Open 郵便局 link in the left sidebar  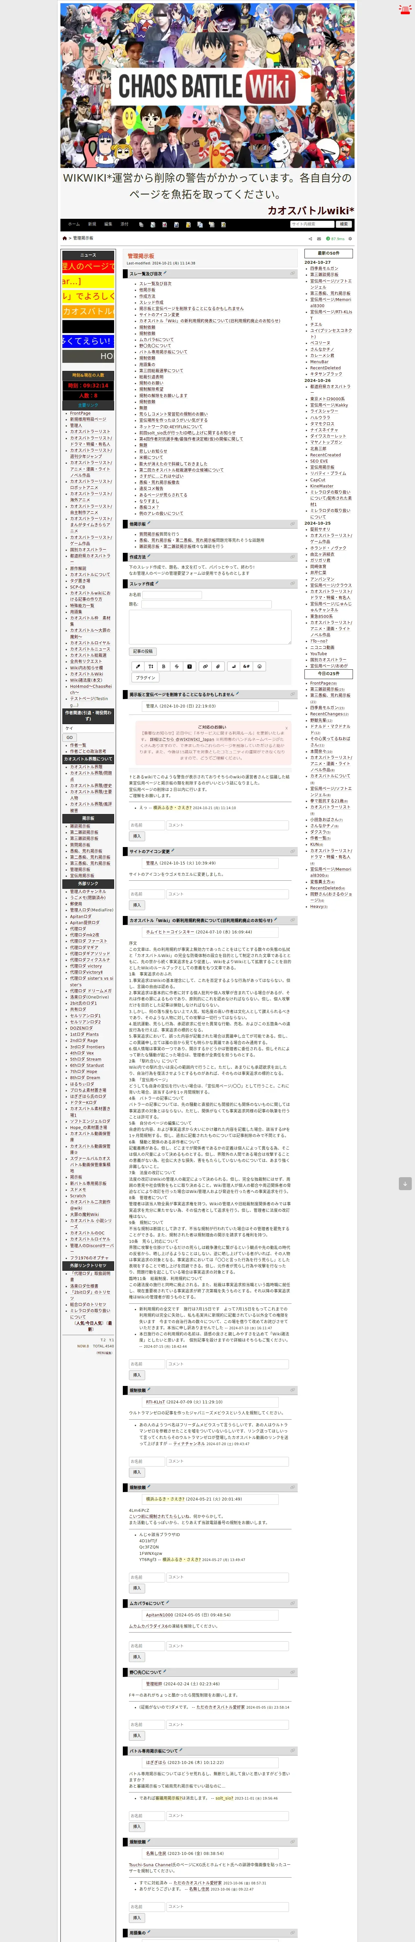tap(76, 904)
